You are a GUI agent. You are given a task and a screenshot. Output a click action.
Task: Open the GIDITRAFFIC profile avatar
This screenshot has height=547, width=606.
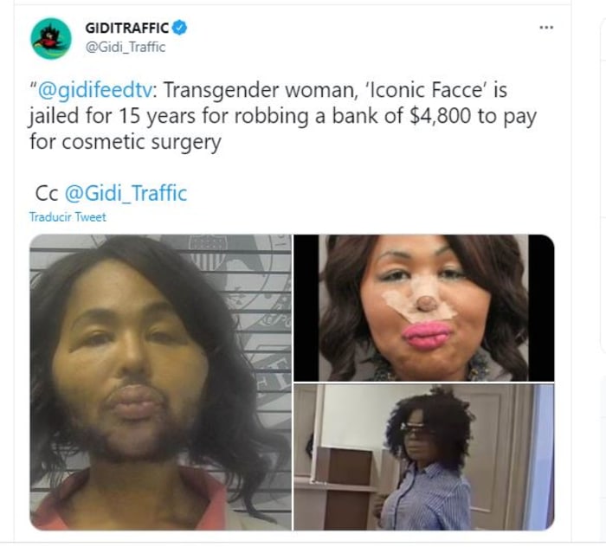coord(51,38)
